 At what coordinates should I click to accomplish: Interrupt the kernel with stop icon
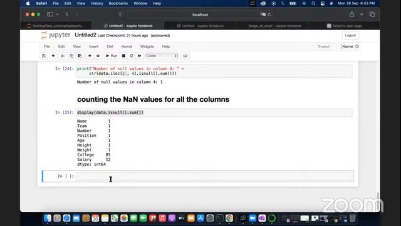tap(123, 56)
